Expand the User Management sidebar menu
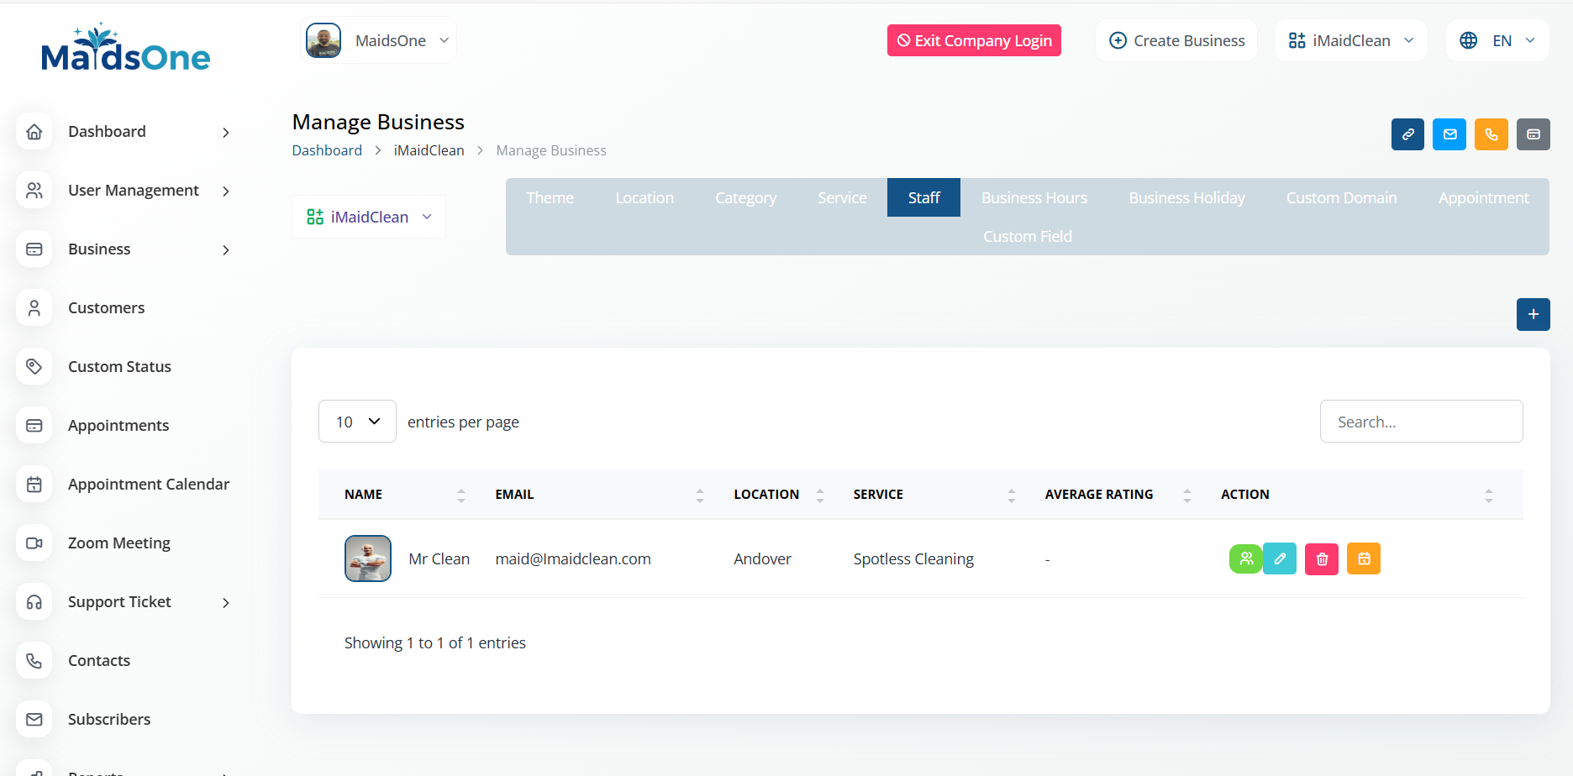Screen dimensions: 1573x776 pyautogui.click(x=133, y=191)
